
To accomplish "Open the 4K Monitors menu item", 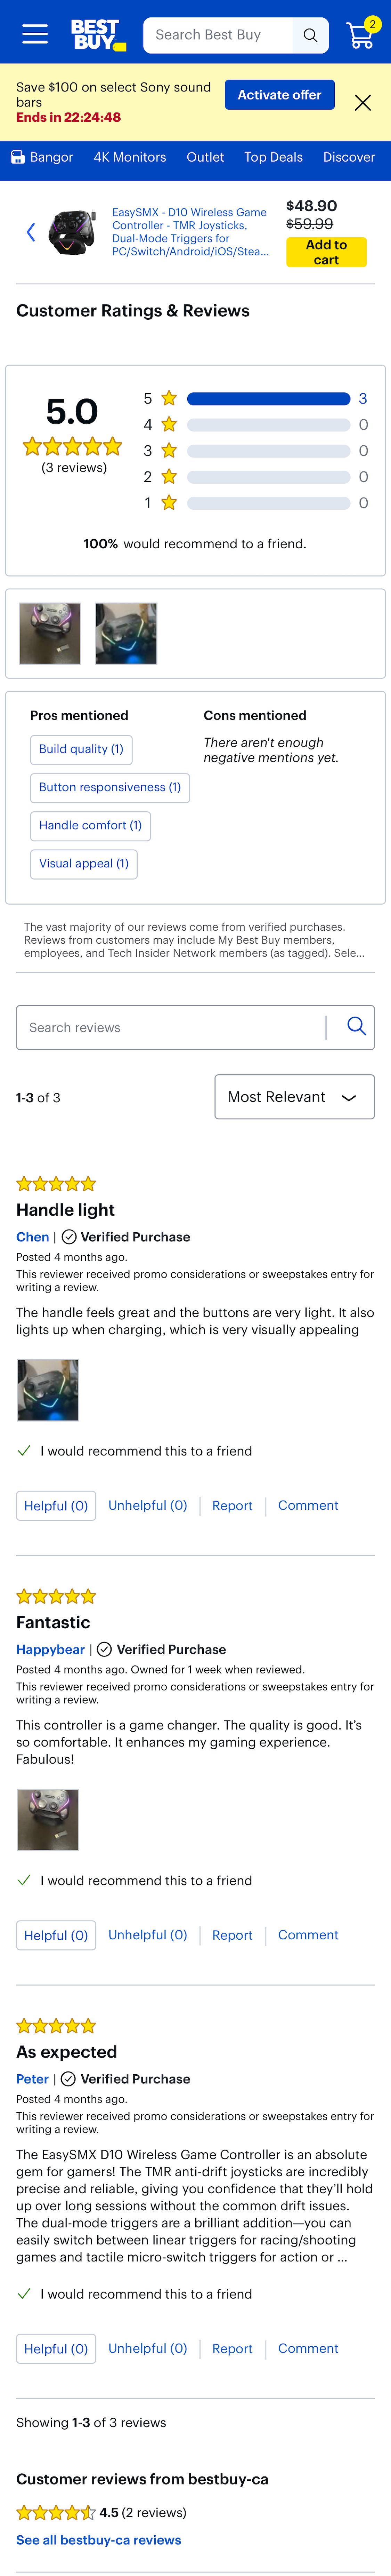I will [130, 157].
